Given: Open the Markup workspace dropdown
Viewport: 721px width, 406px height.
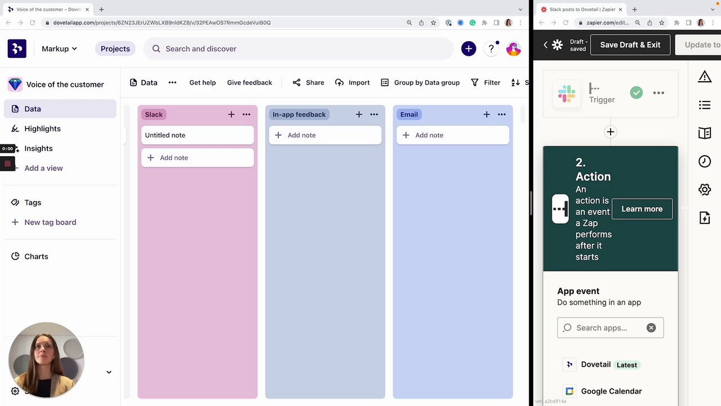Looking at the screenshot, I should [x=59, y=48].
